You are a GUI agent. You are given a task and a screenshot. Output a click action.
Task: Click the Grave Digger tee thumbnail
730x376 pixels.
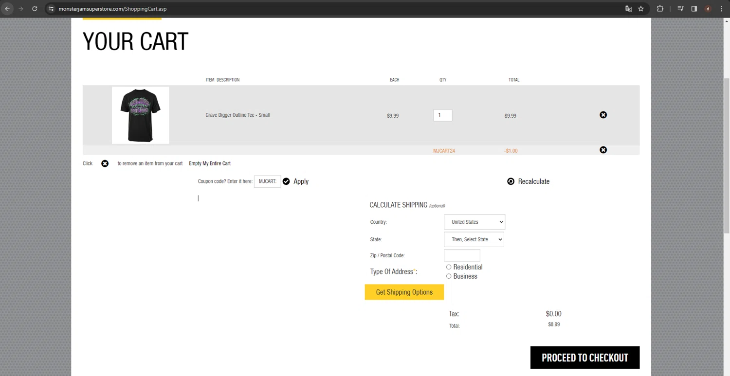click(140, 115)
